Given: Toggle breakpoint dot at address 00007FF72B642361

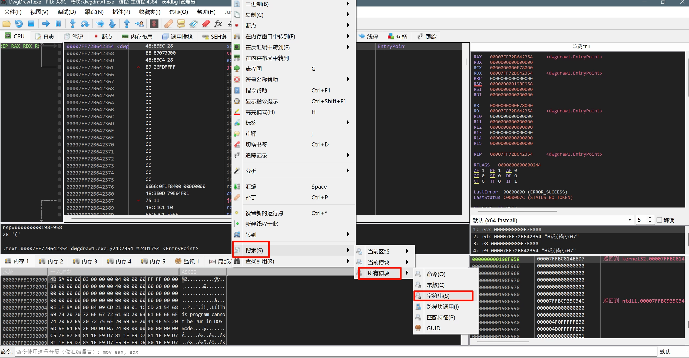Looking at the screenshot, I should (59, 67).
